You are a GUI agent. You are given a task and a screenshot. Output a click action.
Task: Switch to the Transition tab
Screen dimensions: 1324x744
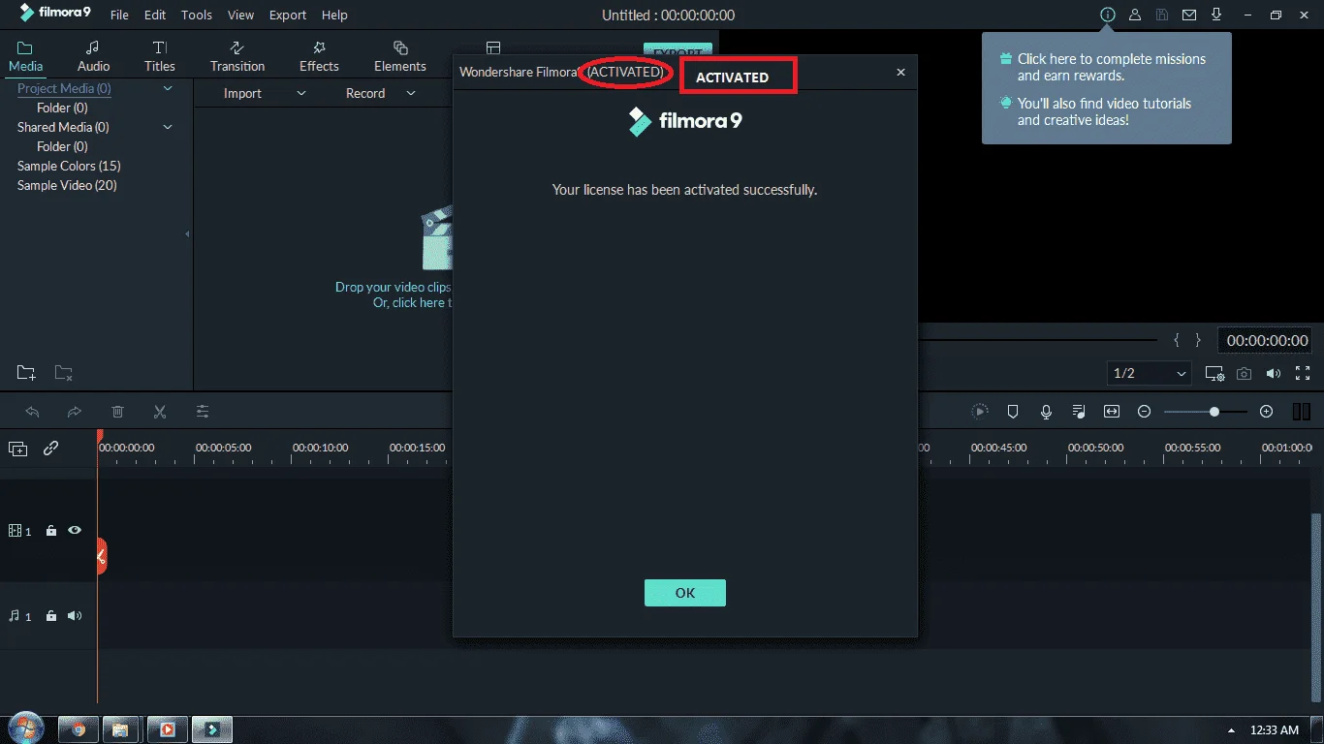(237, 56)
